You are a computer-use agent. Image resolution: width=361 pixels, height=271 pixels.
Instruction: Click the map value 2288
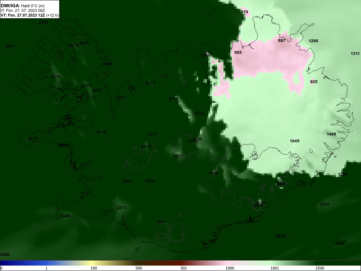[5, 254]
